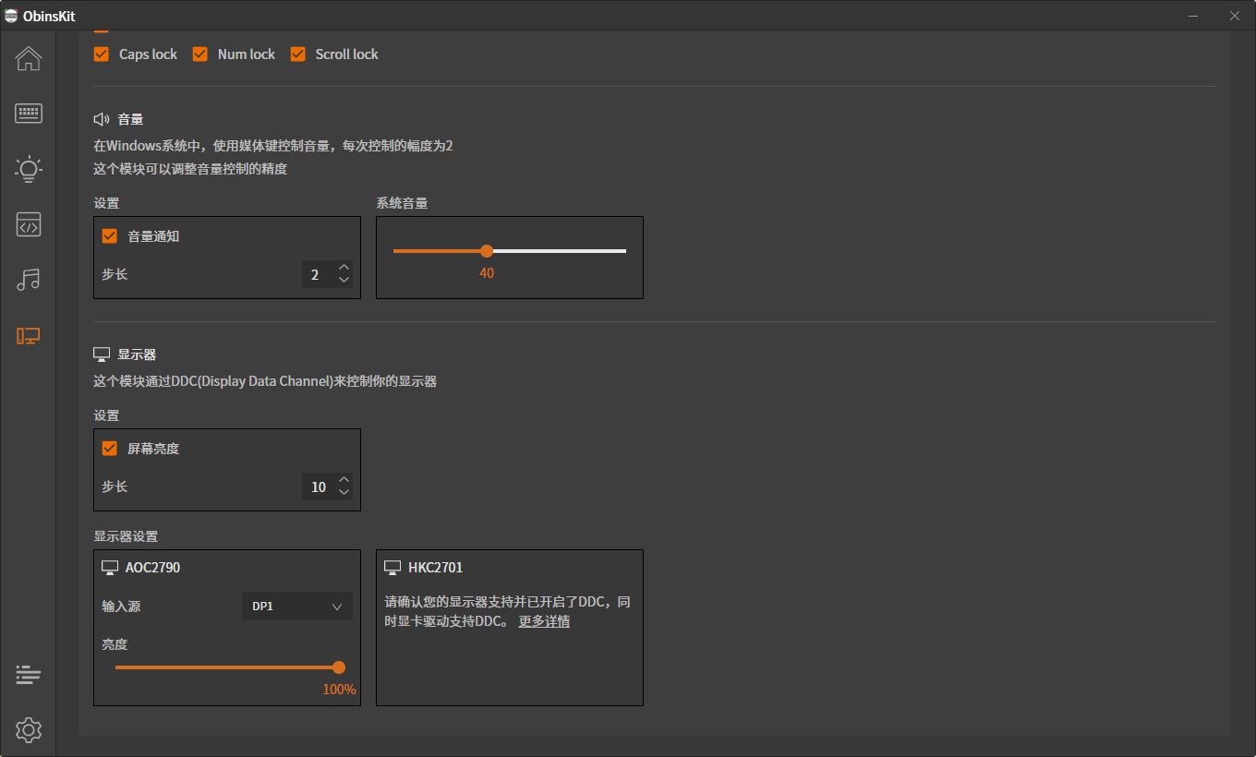Toggle the Num lock checkbox
The width and height of the screenshot is (1256, 757).
click(x=200, y=54)
